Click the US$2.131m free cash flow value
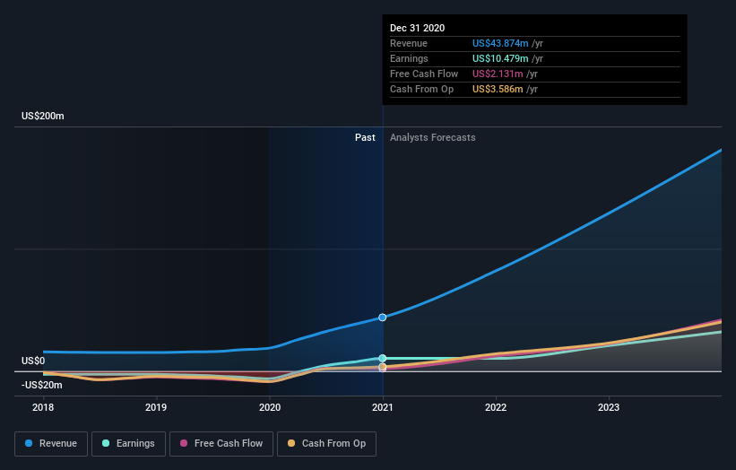This screenshot has height=470, width=736. click(498, 74)
